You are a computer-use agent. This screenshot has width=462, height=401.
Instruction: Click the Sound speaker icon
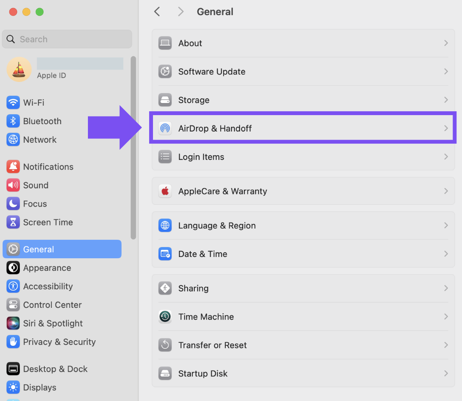tap(13, 185)
